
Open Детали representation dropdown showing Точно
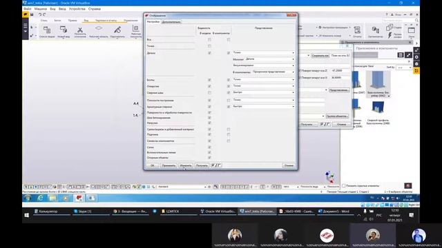(x=264, y=52)
